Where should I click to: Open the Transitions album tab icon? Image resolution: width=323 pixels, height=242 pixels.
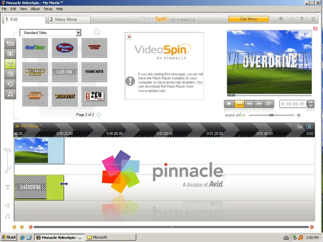pos(10,54)
